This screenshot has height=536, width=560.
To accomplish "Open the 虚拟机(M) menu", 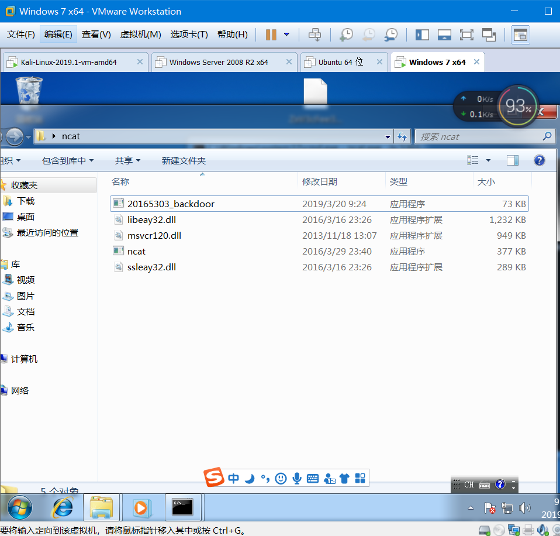I will (140, 35).
